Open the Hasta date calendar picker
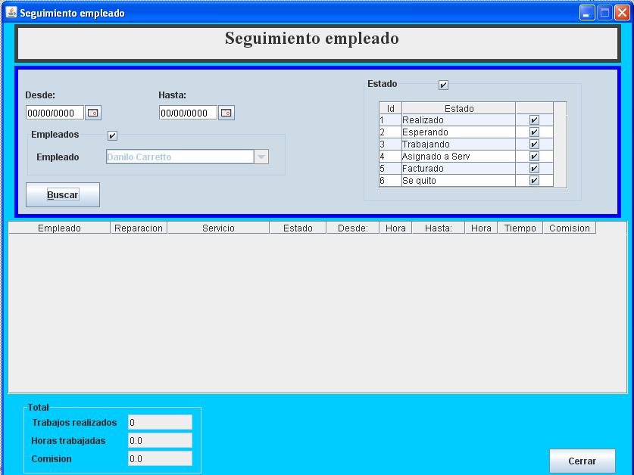634x475 pixels. (x=226, y=113)
